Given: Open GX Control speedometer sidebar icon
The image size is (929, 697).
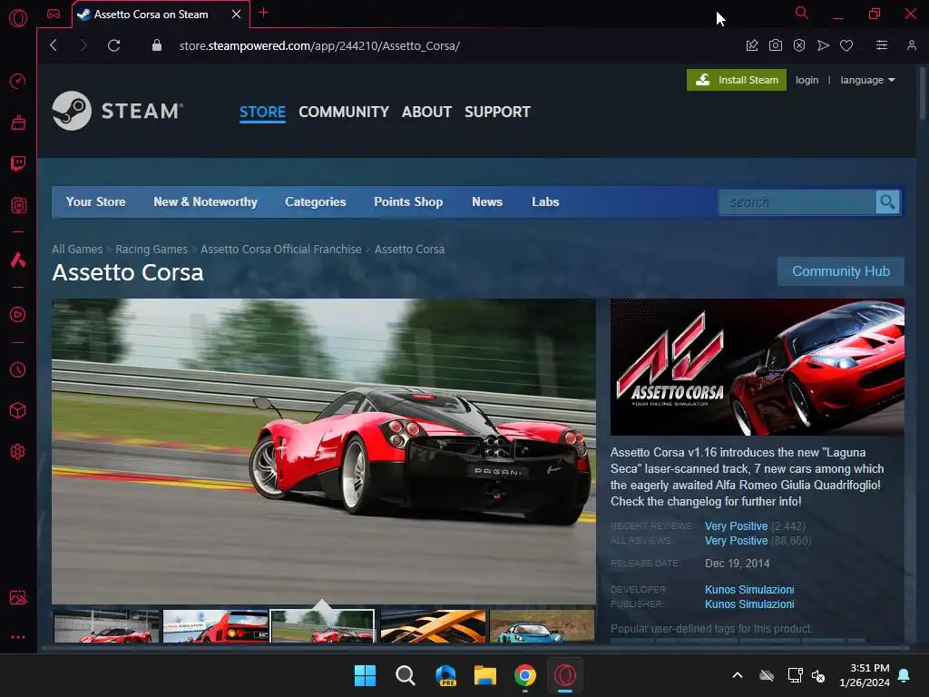Looking at the screenshot, I should click(x=18, y=81).
